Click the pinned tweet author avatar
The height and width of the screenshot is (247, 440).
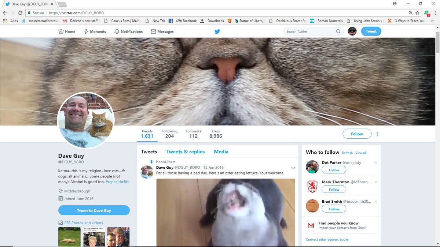pos(147,172)
